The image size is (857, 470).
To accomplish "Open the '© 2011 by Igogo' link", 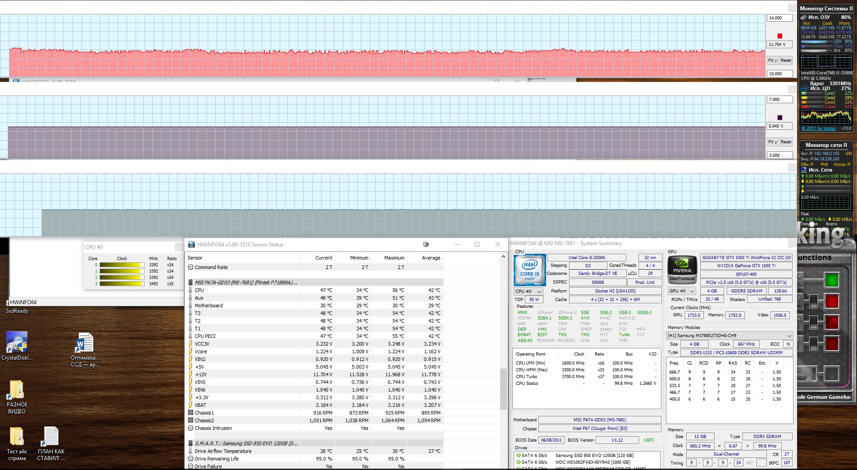I will tap(819, 128).
